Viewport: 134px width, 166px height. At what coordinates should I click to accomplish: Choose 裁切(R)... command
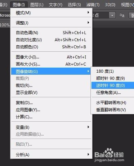point(51,86)
